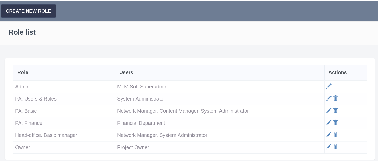This screenshot has width=378, height=161.
Task: Click the Project Owner users cell
Action: coord(133,148)
